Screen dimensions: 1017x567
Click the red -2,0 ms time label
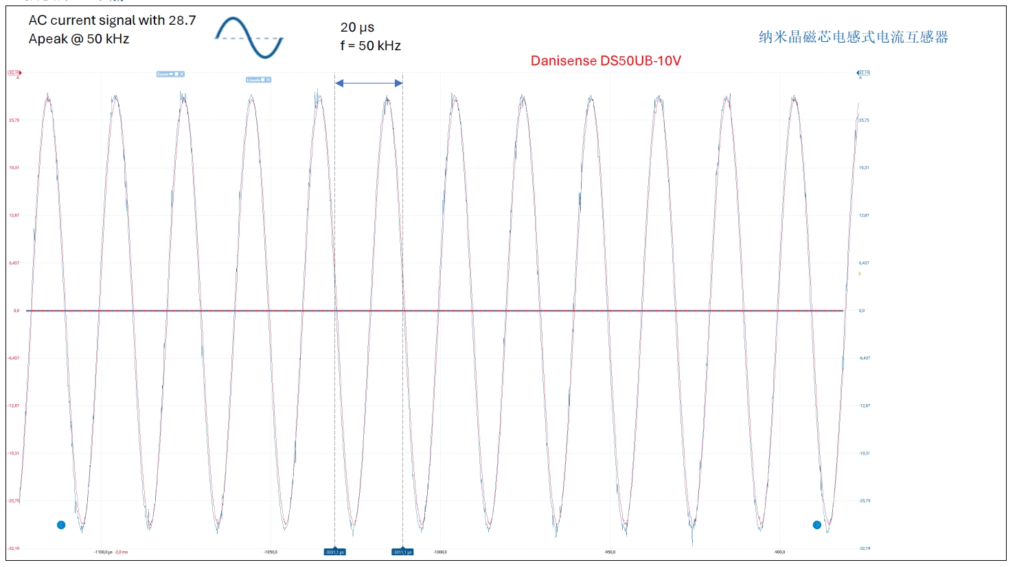click(x=121, y=552)
